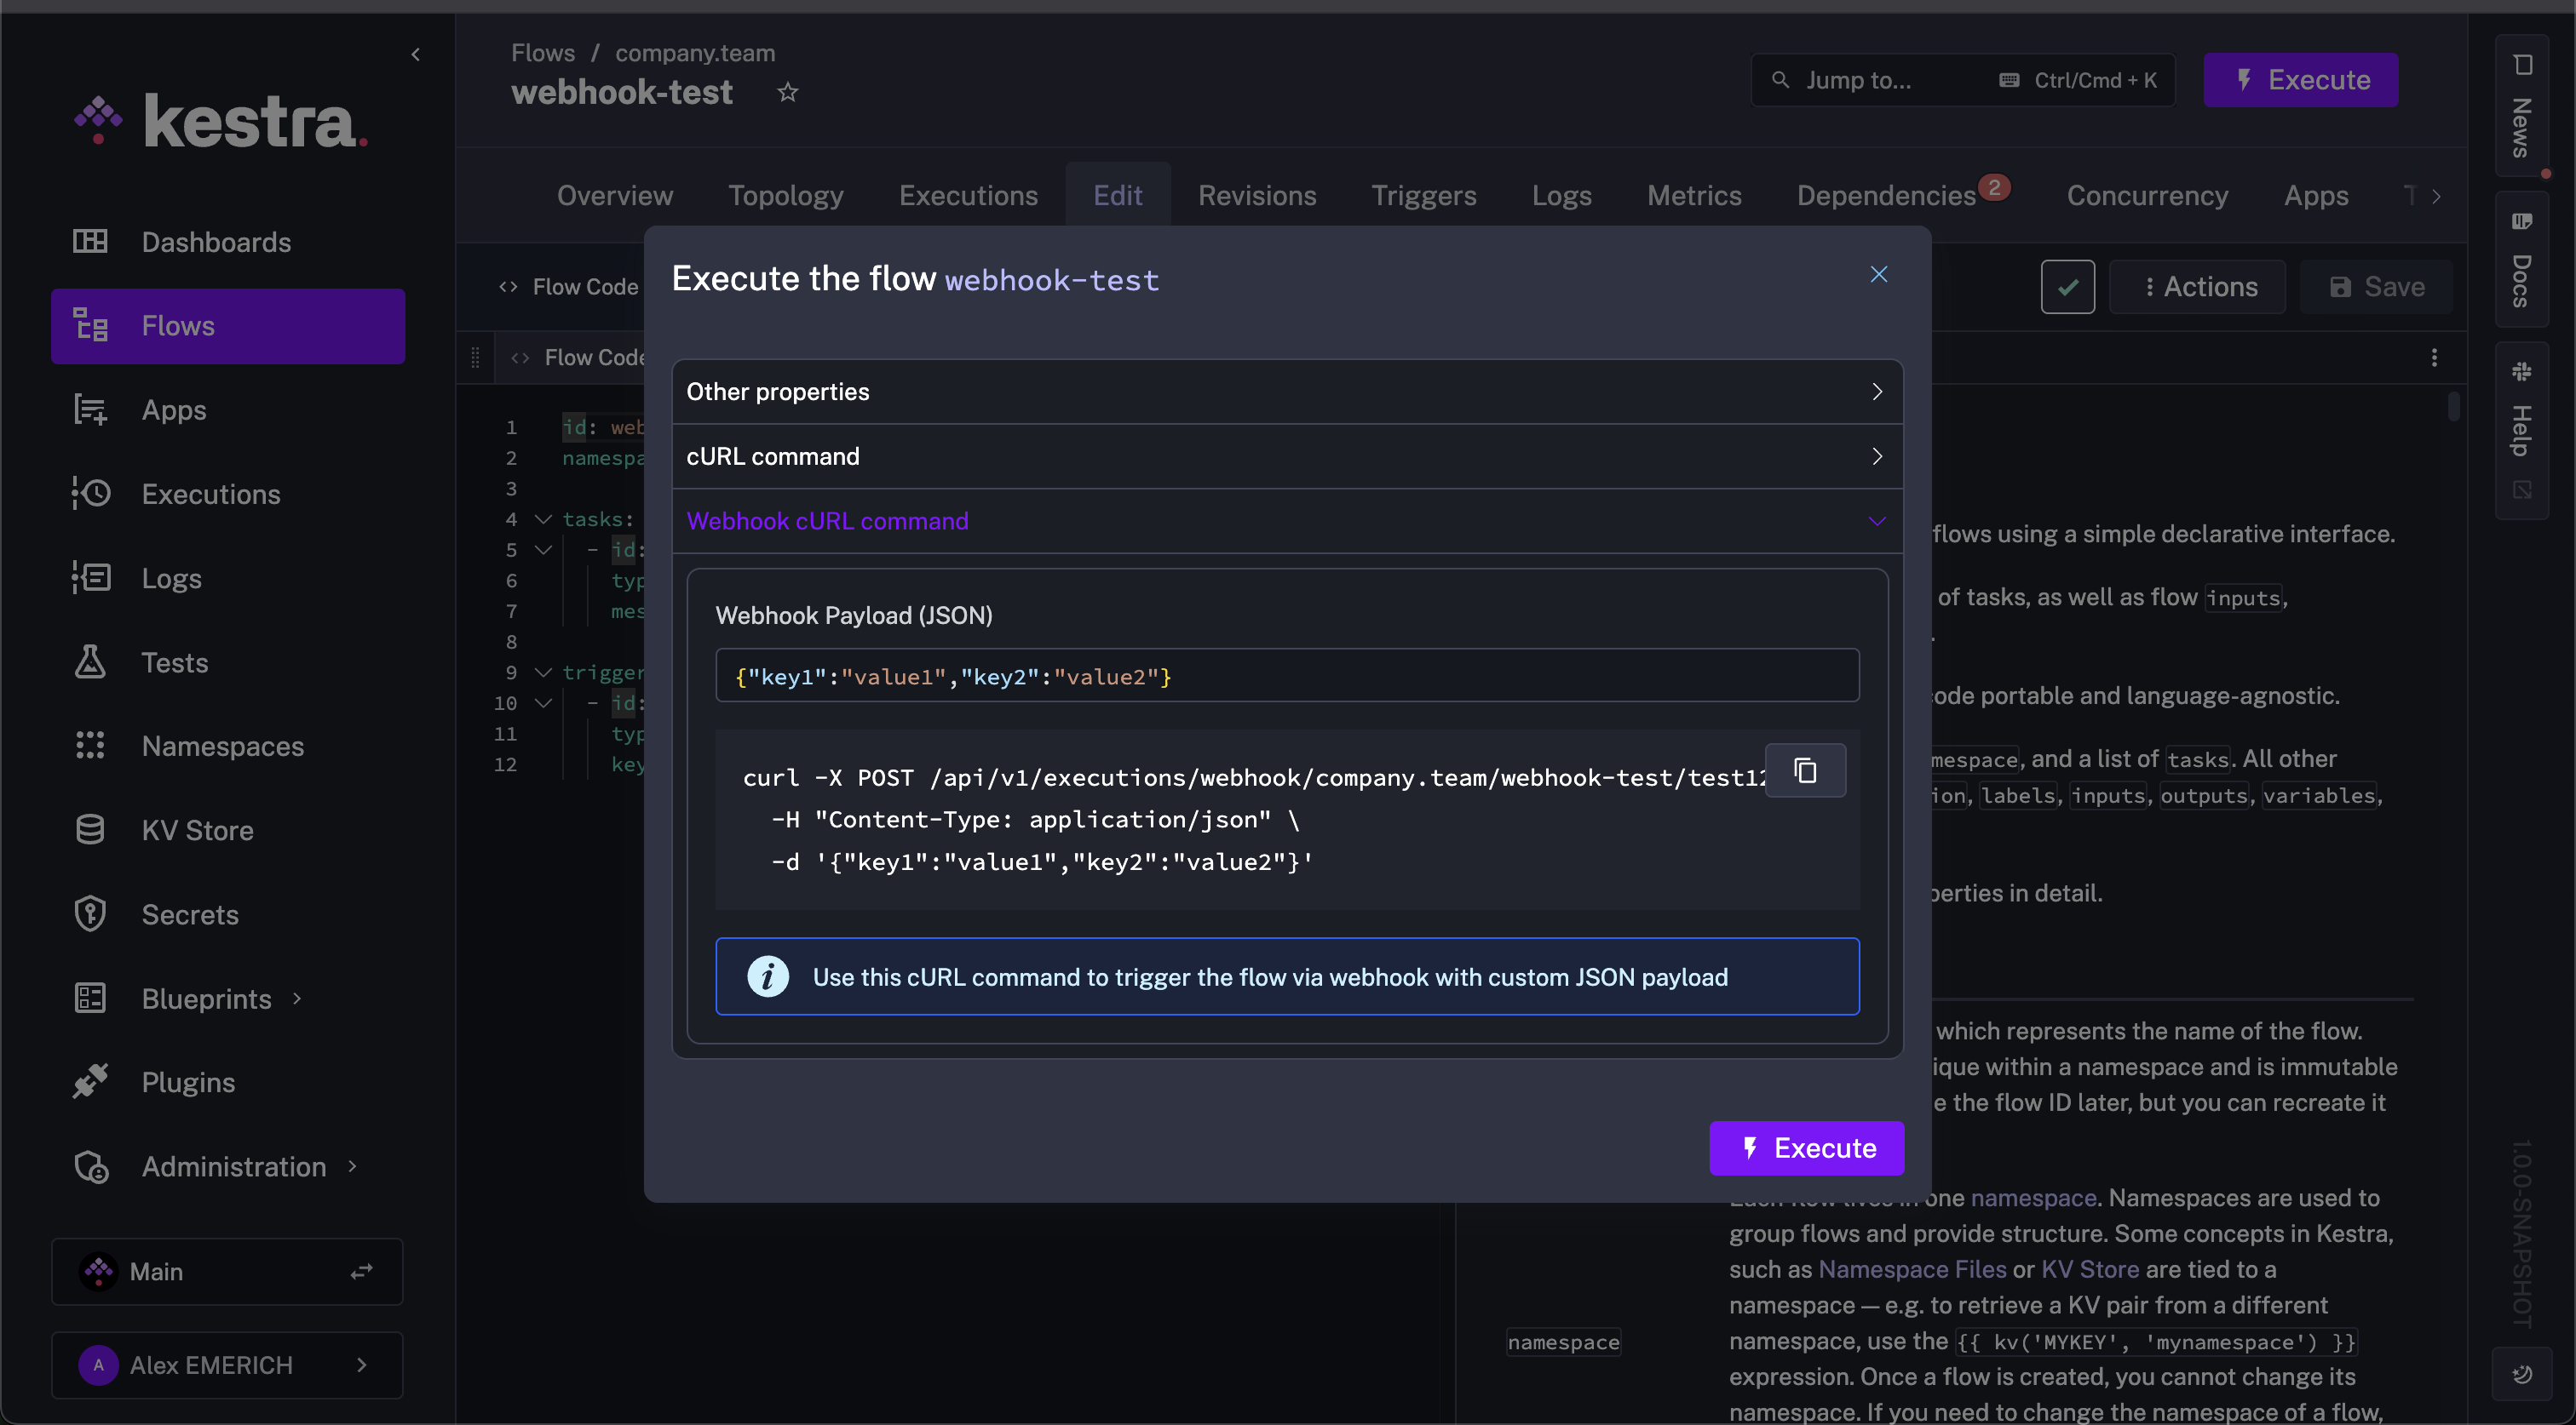This screenshot has width=2576, height=1425.
Task: Follow the Namespace Files documentation link
Action: 1912,1269
